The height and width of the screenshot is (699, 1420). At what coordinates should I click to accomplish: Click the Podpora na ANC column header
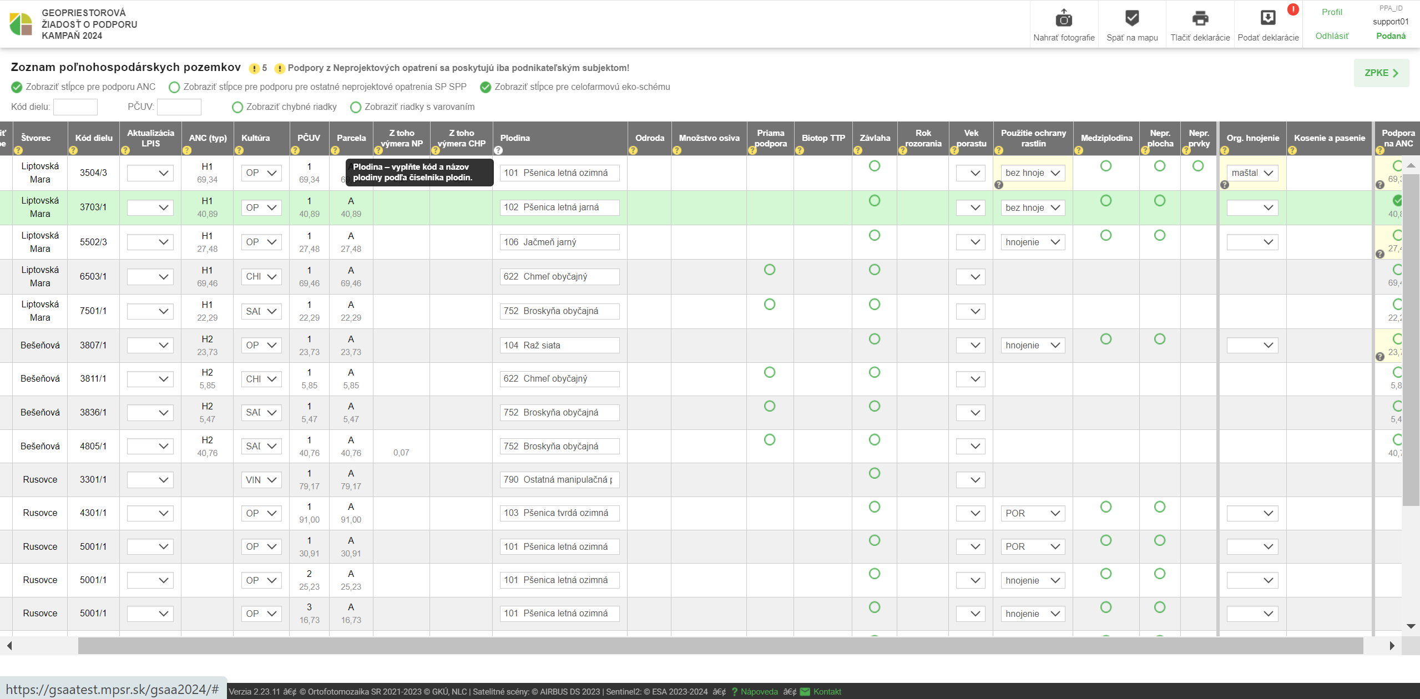click(1398, 138)
